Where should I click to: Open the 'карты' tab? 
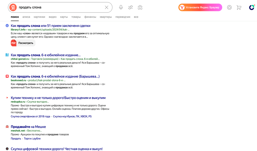click(x=64, y=17)
